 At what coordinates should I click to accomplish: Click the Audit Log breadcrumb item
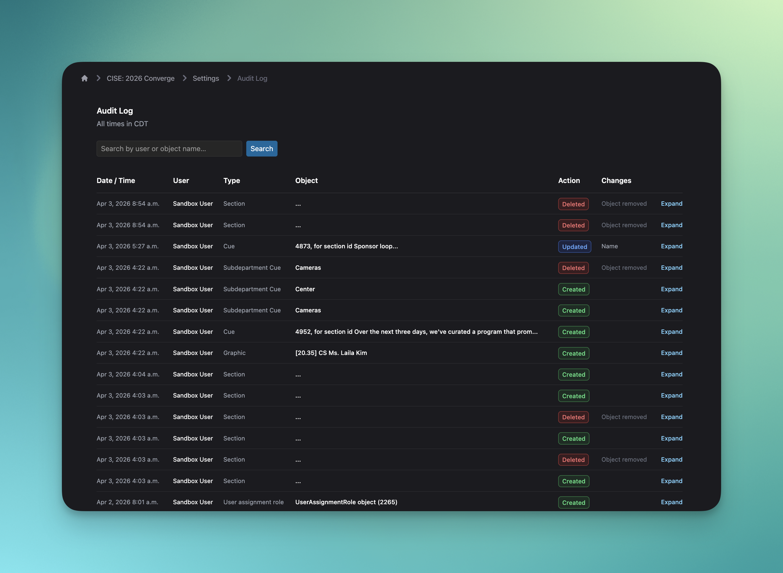point(252,78)
